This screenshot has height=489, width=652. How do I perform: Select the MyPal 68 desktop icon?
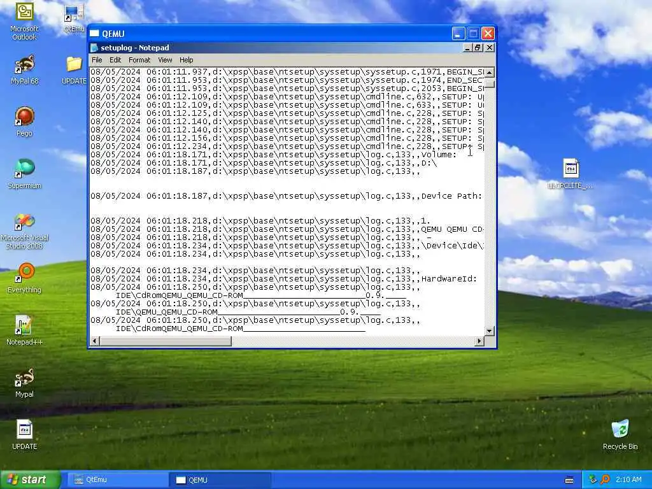25,70
